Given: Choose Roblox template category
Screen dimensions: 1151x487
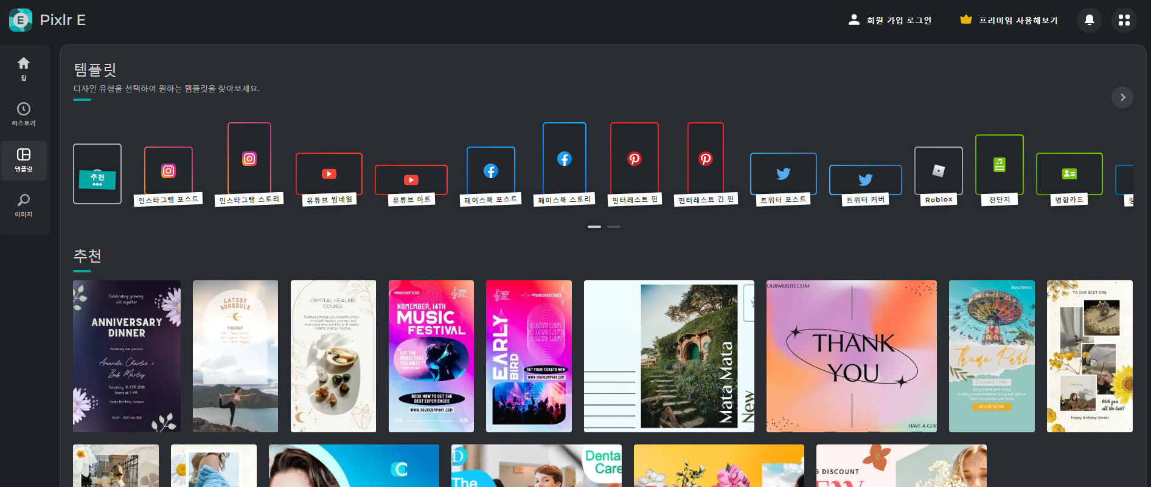Looking at the screenshot, I should pos(939,177).
